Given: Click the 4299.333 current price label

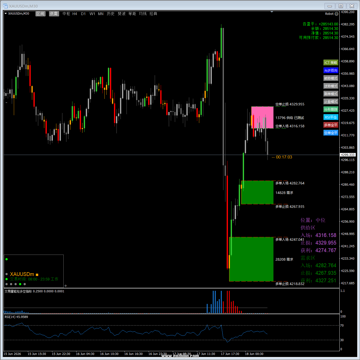Looking at the screenshot, I should [x=348, y=155].
